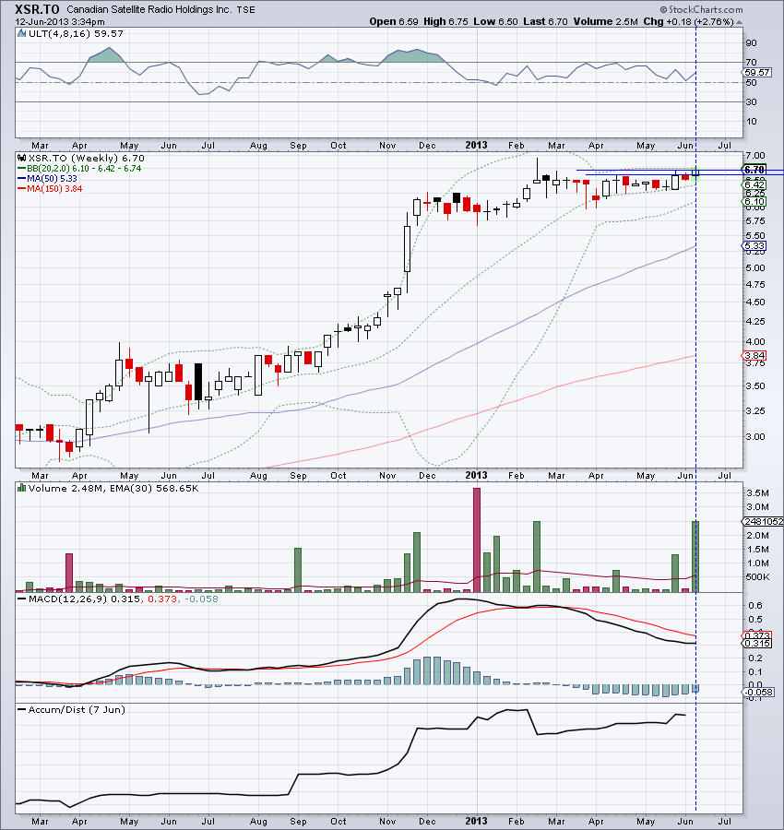The image size is (784, 830).
Task: Click the candlestick icon next to XSR.TO (Weekly)
Action: click(x=21, y=158)
